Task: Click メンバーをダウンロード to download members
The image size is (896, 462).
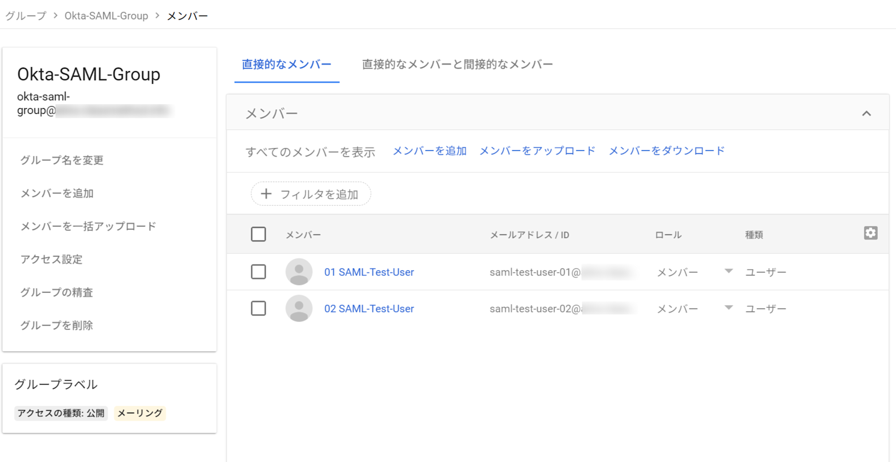Action: [666, 150]
